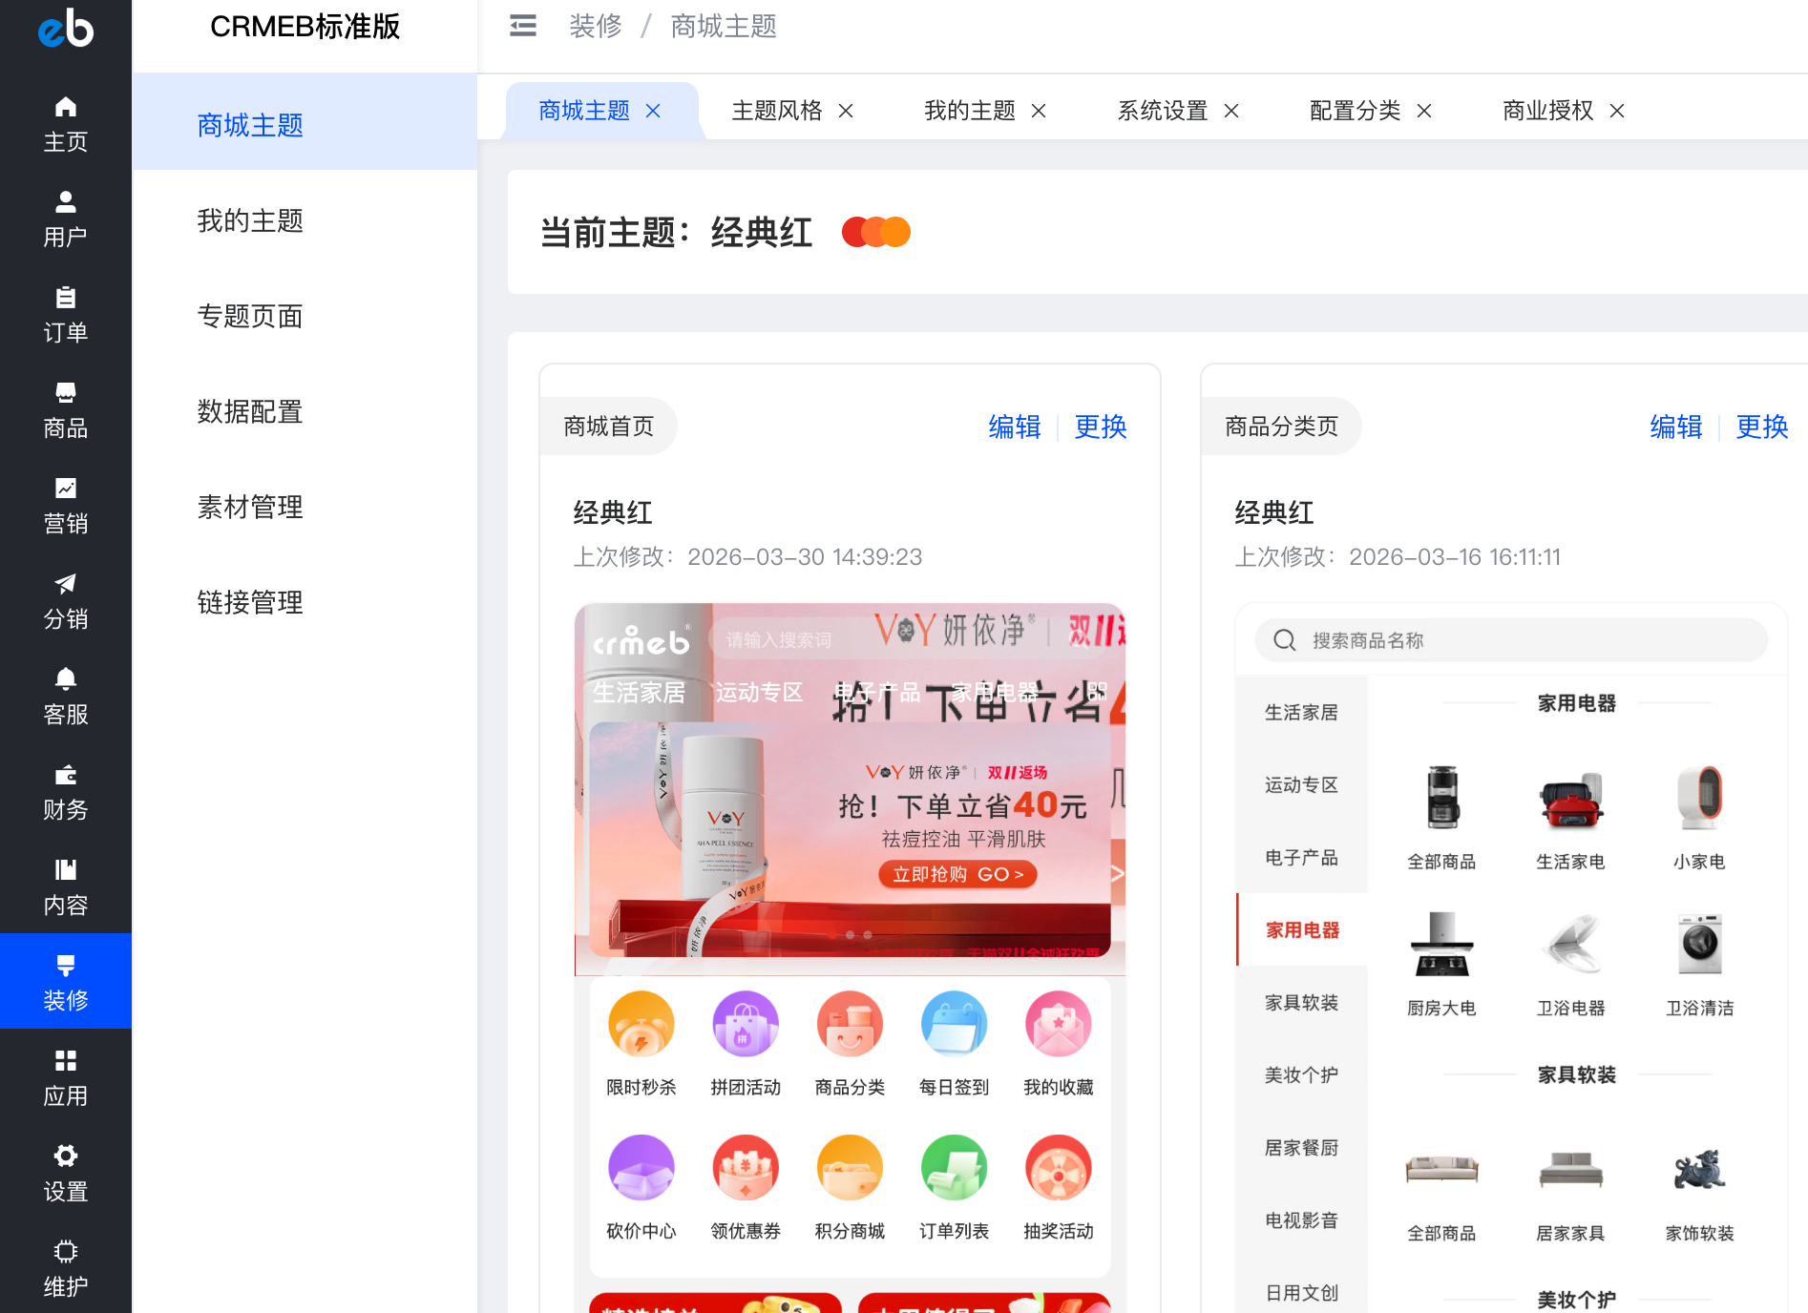Switch to the 系统设置 tab
This screenshot has width=1808, height=1313.
click(1163, 111)
